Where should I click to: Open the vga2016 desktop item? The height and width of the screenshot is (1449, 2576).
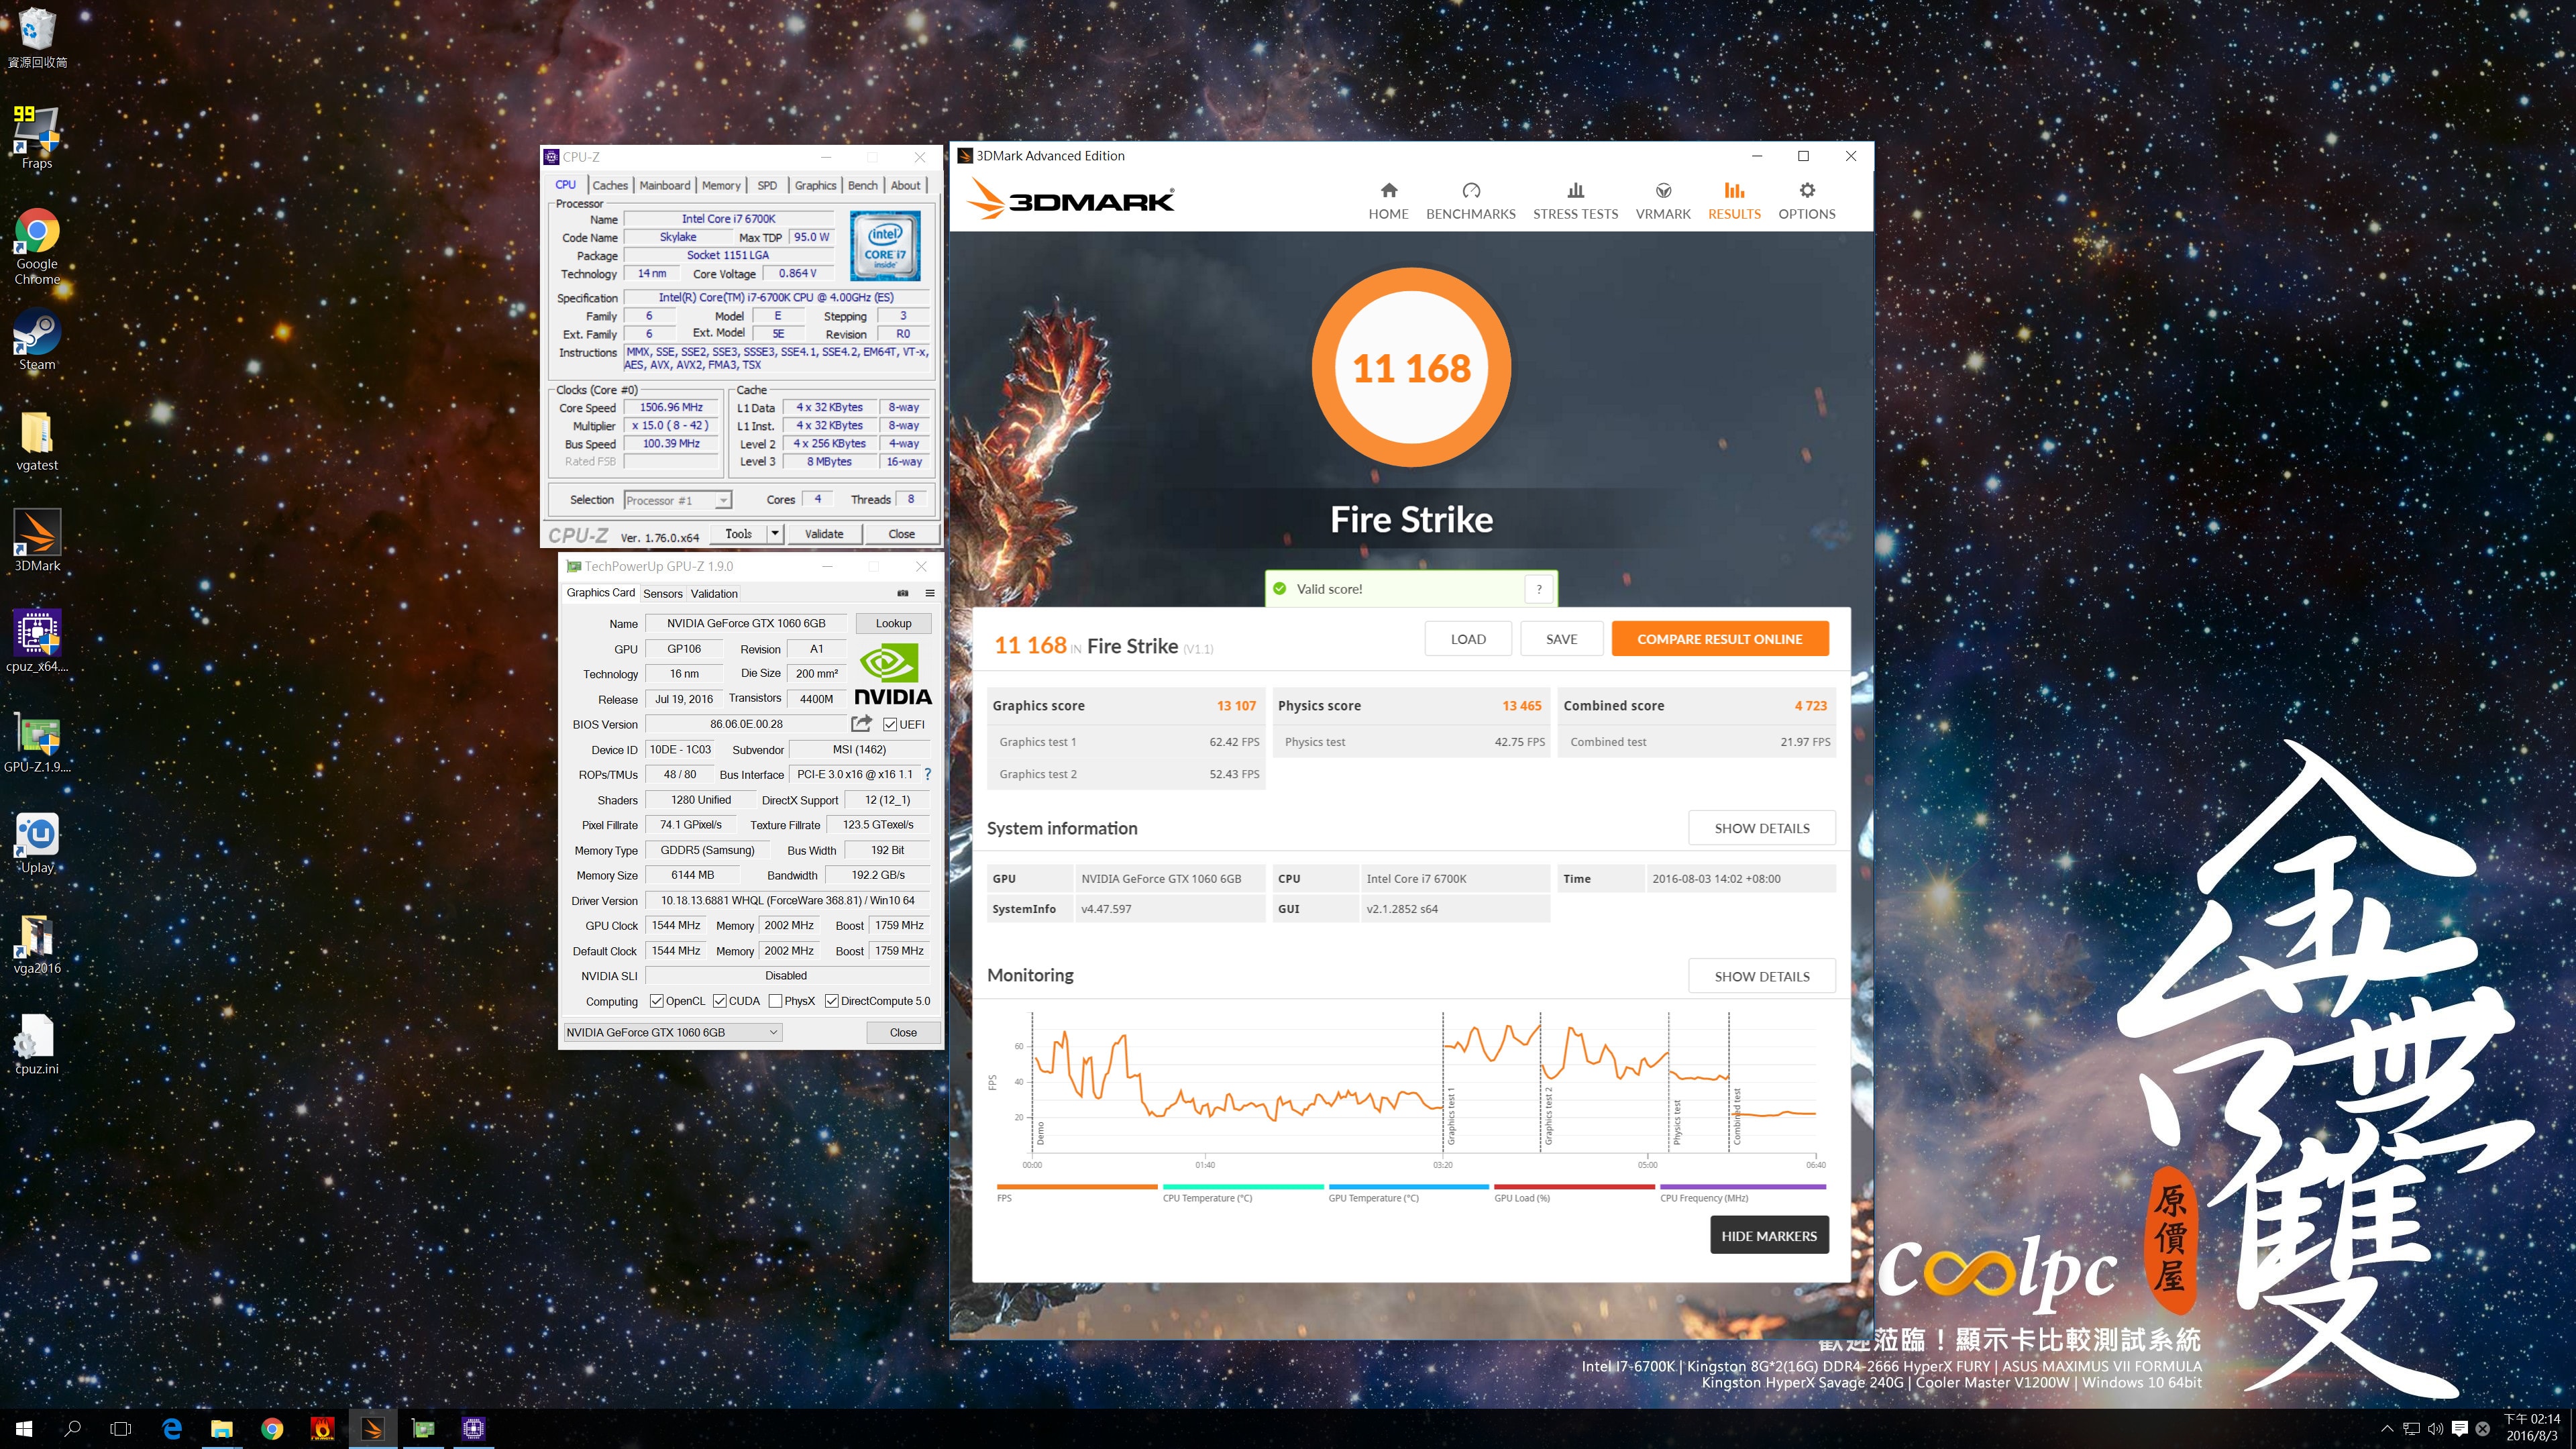[x=37, y=944]
